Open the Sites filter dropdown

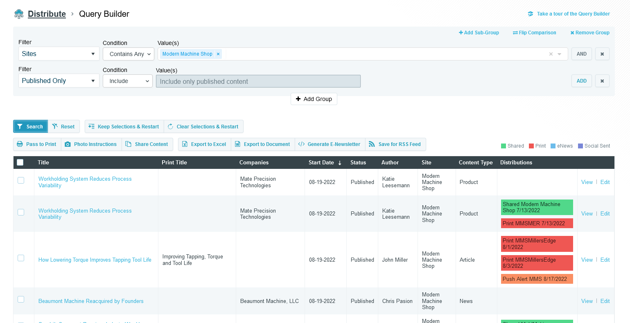(x=59, y=54)
